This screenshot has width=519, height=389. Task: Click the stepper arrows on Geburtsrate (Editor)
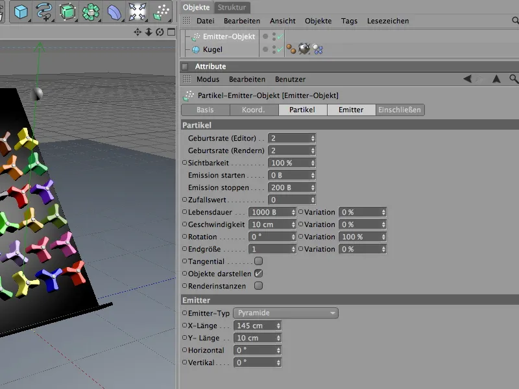313,138
